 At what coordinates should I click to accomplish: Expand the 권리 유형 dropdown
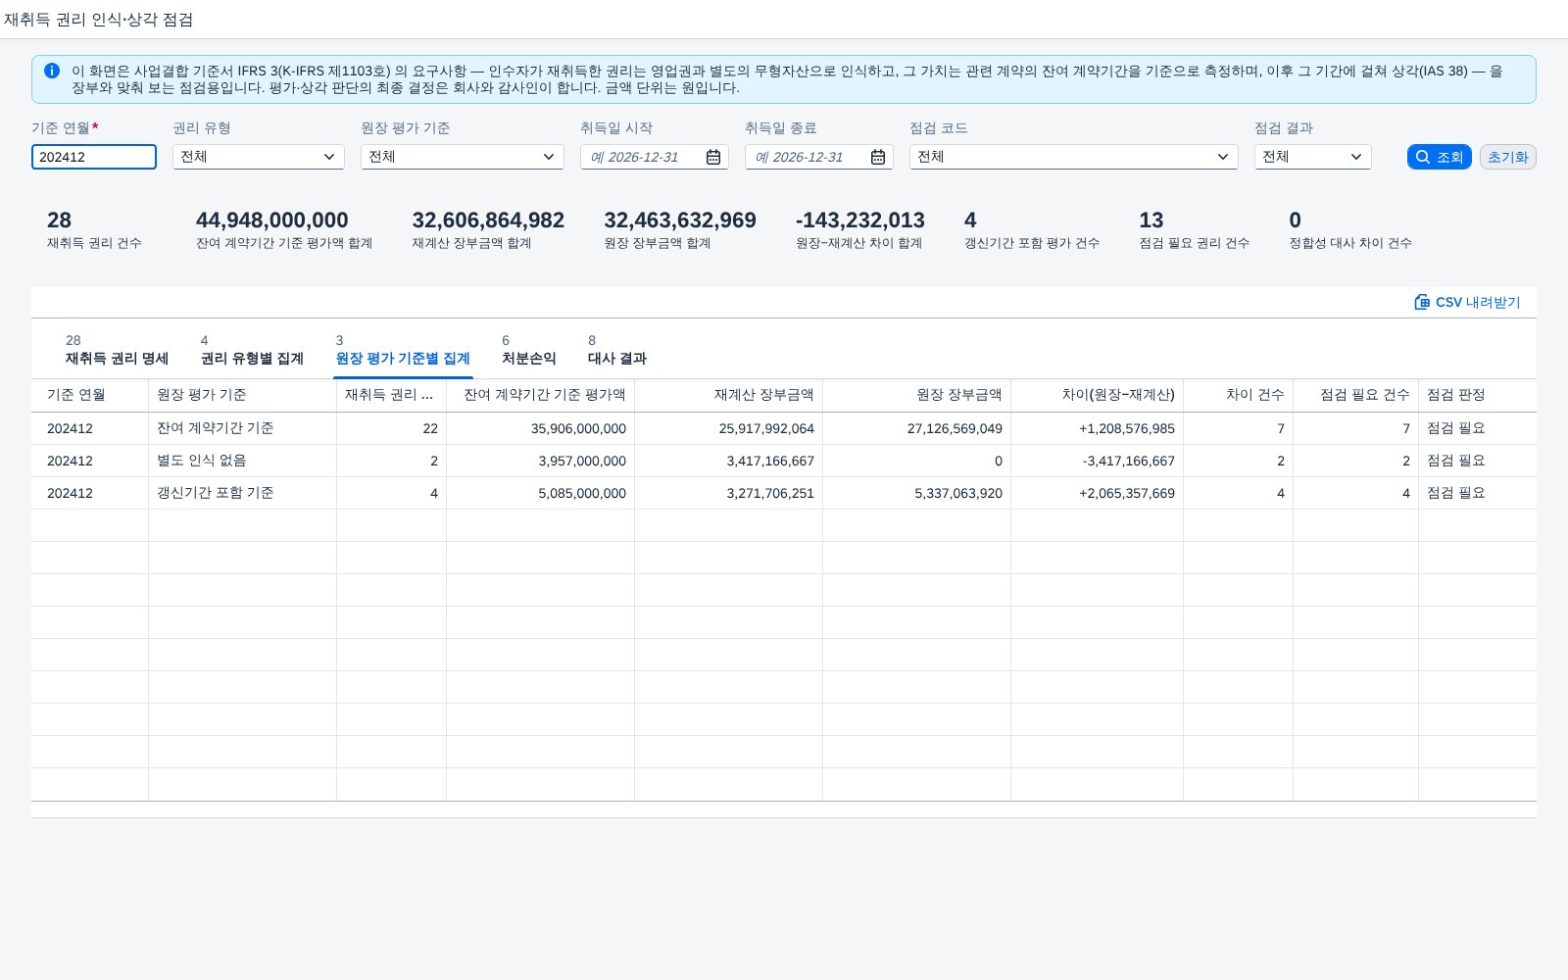tap(259, 157)
